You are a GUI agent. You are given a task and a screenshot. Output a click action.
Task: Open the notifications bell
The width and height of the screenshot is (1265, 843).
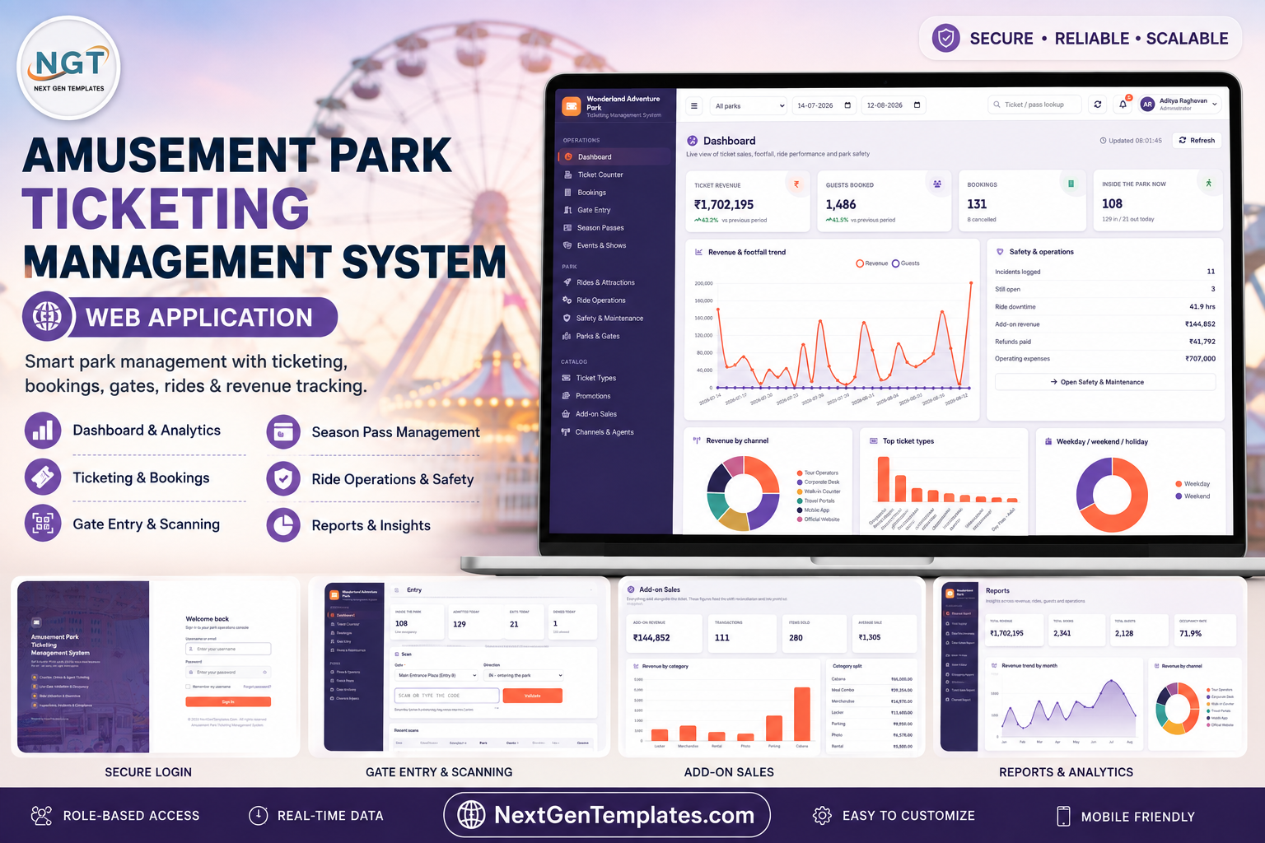[1123, 105]
